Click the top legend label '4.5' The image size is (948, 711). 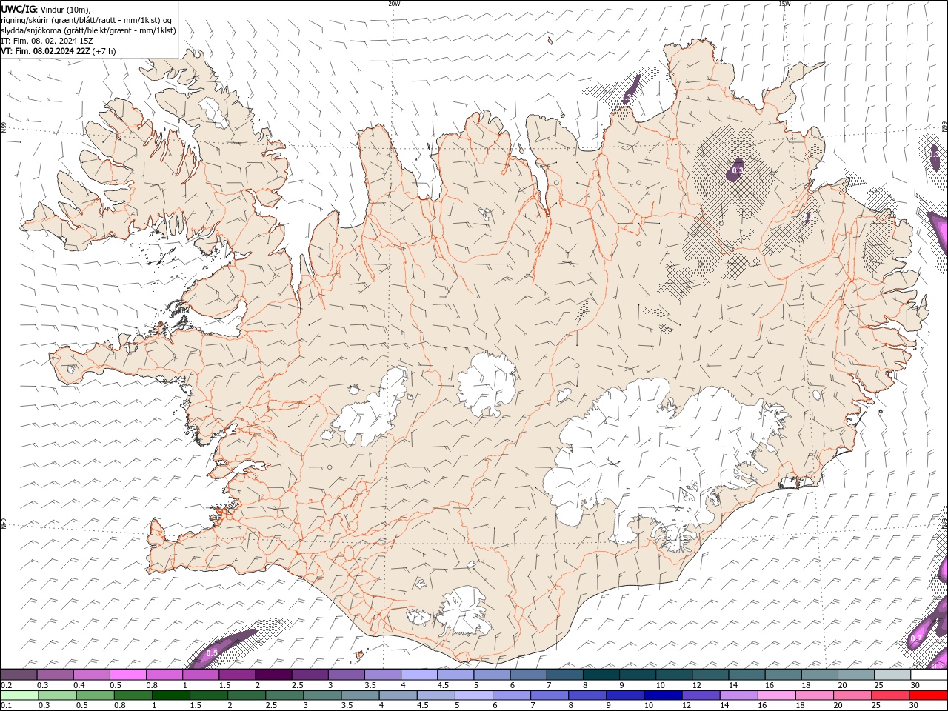443,685
